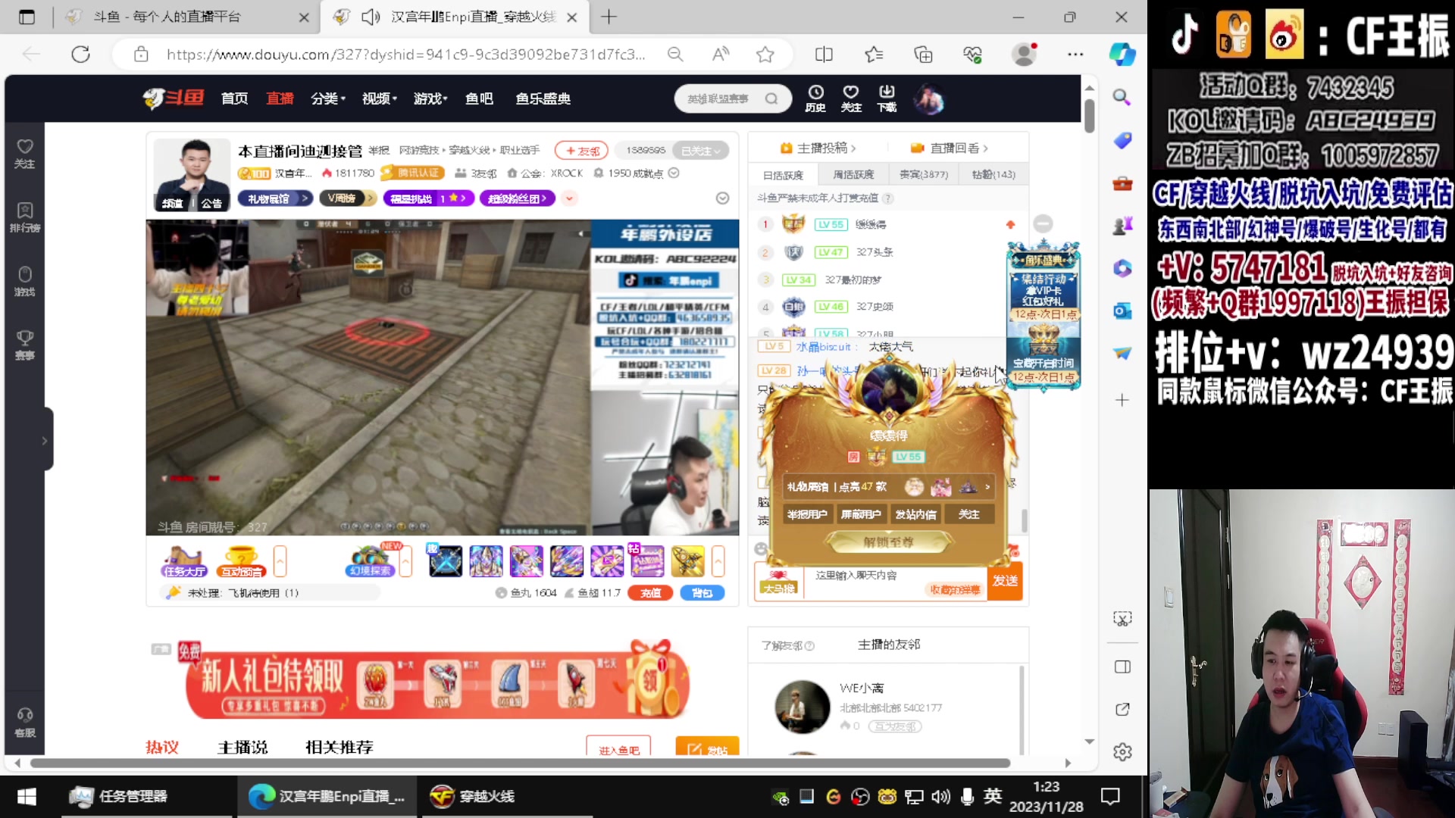The width and height of the screenshot is (1455, 818).
Task: Open the 任务大厅 task hall icon
Action: coord(182,561)
